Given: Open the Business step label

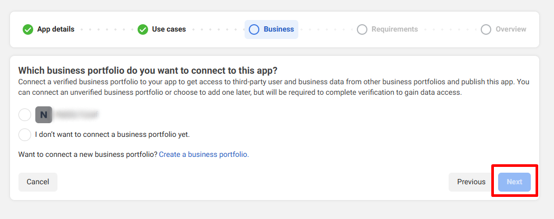Looking at the screenshot, I should pyautogui.click(x=279, y=29).
